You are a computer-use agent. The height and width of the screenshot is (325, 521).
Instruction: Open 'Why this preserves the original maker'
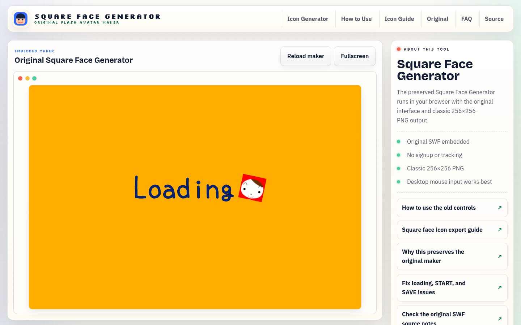(452, 256)
